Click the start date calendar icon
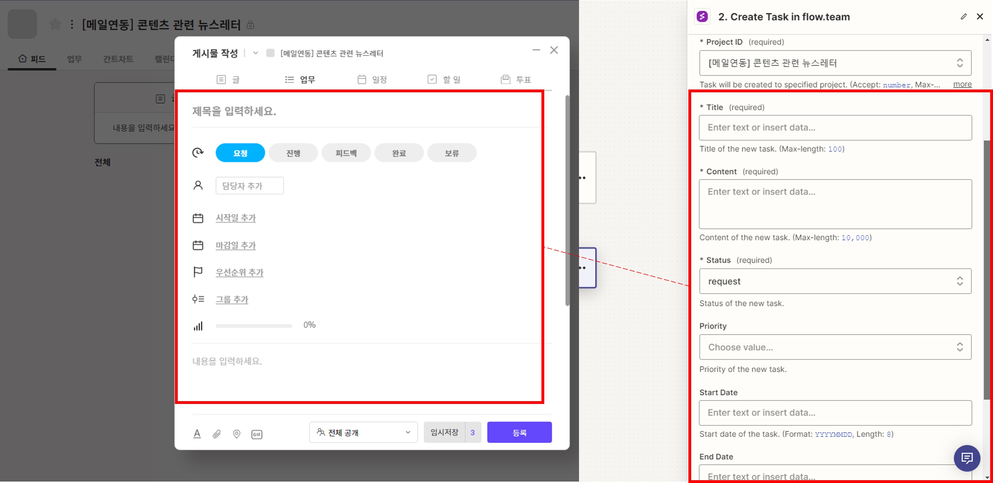 tap(198, 218)
